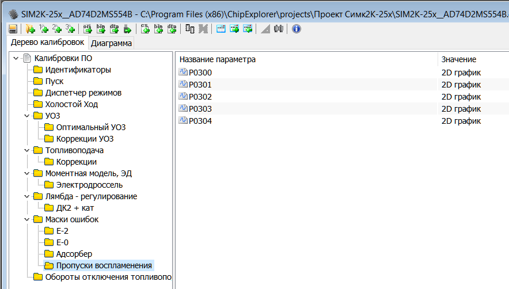Screen dimensions: 509x289
Task: Click the chip compare toolbar icon
Action: pos(190,29)
